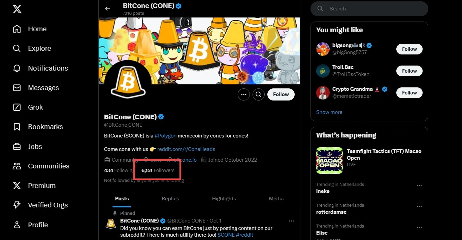Click Show more under You might like
Screen dimensions: 462x240
click(x=329, y=112)
